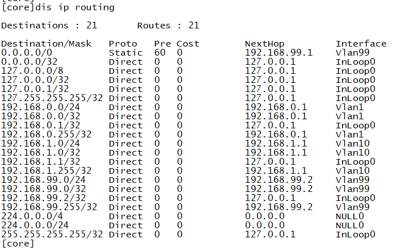Click the Proto column header

click(x=123, y=44)
